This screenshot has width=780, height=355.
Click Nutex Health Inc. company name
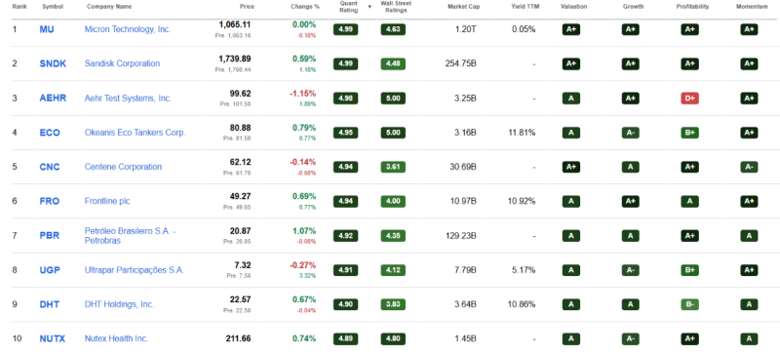coord(116,338)
